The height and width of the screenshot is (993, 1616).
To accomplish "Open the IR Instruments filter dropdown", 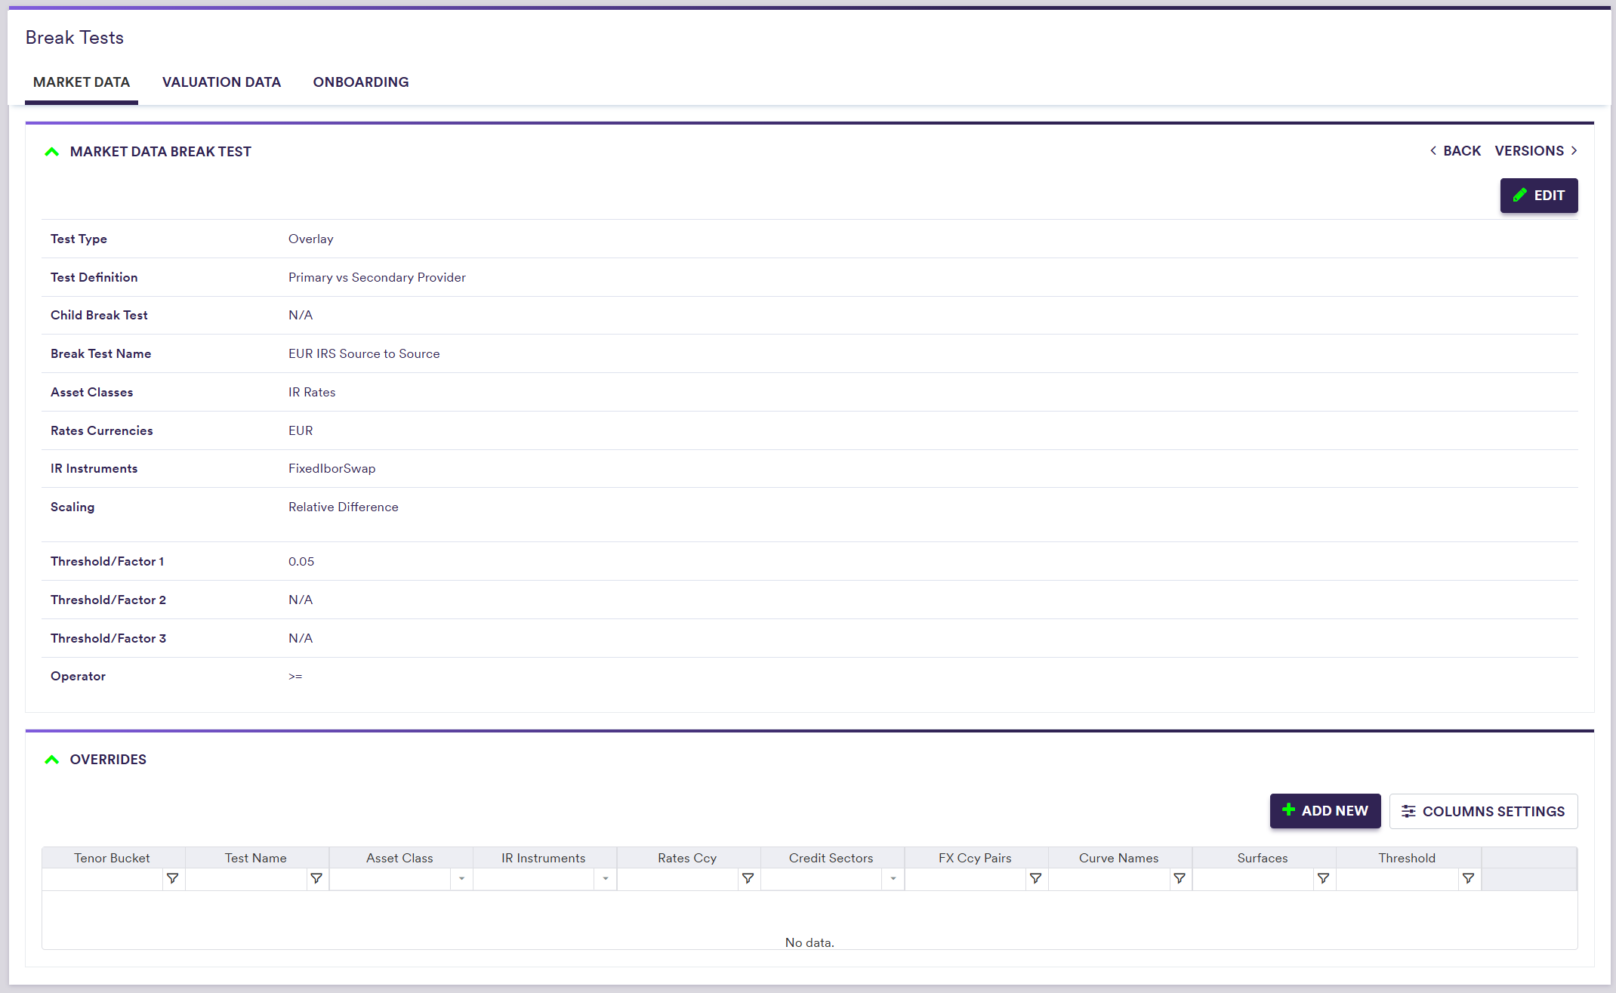I will 605,878.
